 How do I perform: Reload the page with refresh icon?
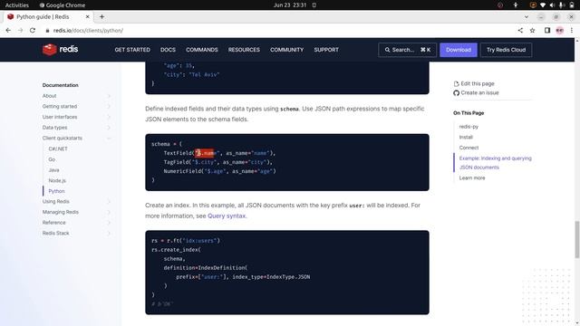click(x=33, y=30)
